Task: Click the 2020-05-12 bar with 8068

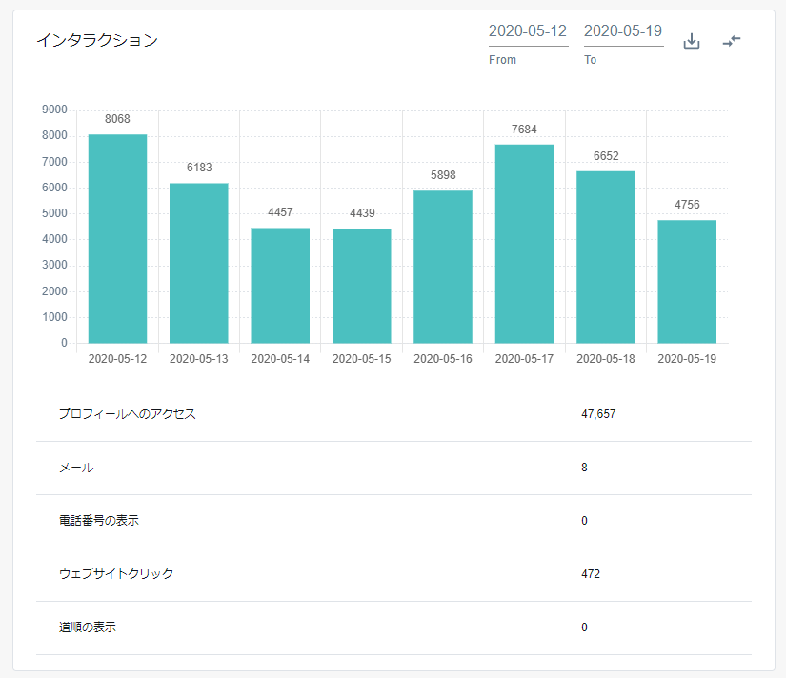Action: point(117,238)
